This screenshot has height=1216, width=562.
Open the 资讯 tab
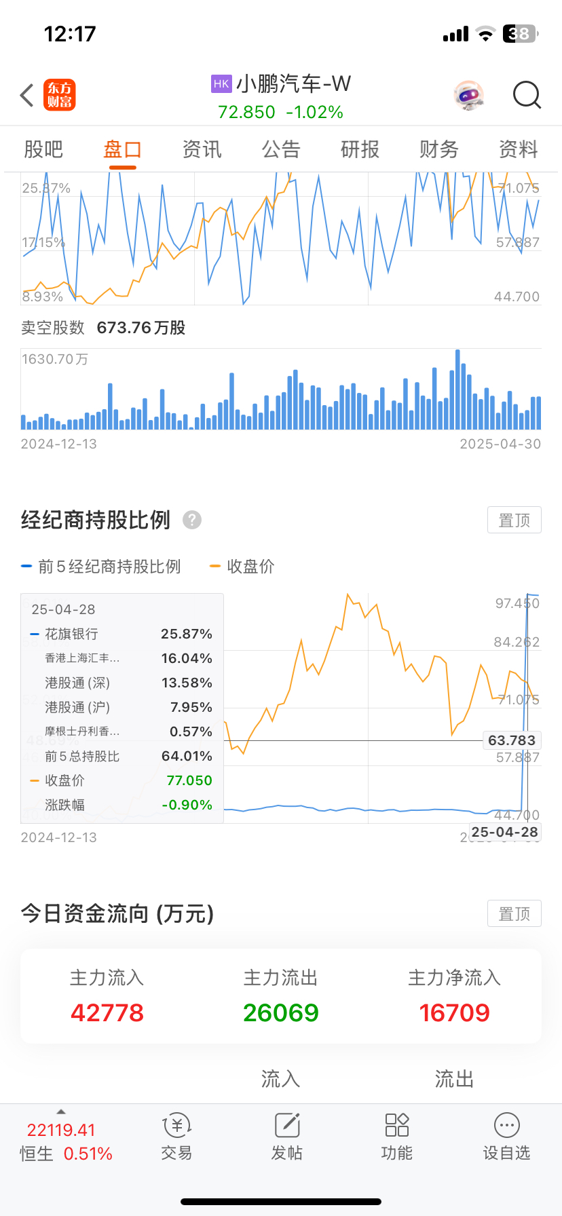(202, 149)
